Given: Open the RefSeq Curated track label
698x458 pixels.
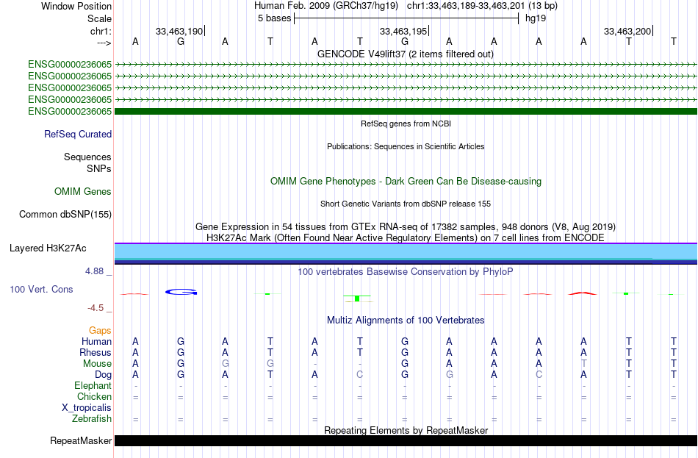Looking at the screenshot, I should click(x=78, y=134).
